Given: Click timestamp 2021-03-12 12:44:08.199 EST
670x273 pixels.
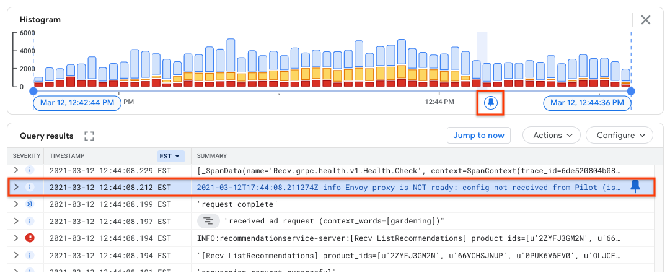Looking at the screenshot, I should (x=110, y=204).
